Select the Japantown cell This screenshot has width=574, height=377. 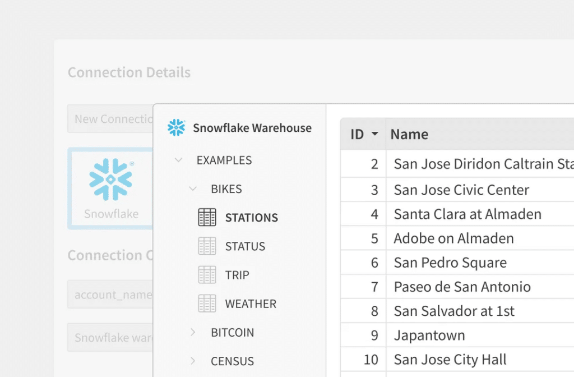point(480,335)
